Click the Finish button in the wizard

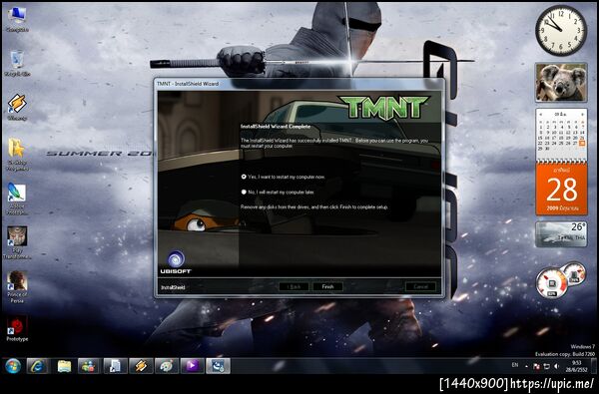point(327,286)
